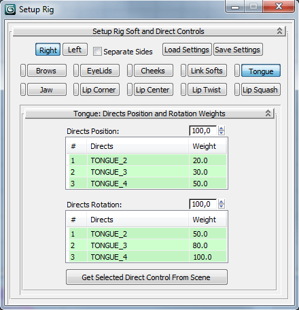
Task: Open the EyeLids setup section
Action: point(100,71)
